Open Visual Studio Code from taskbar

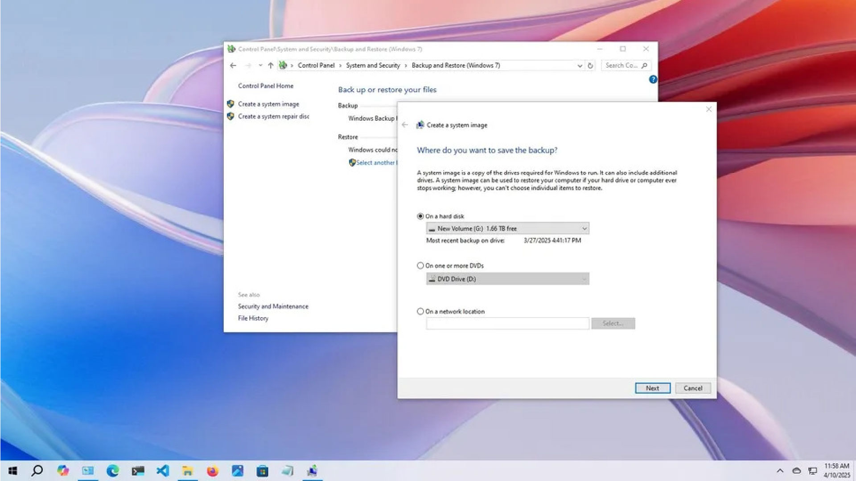click(163, 471)
